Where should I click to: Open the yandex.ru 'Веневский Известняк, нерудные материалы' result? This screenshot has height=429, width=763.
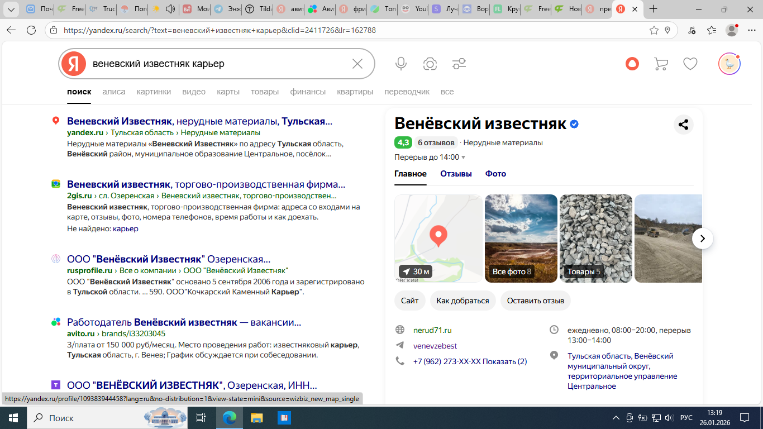click(199, 121)
